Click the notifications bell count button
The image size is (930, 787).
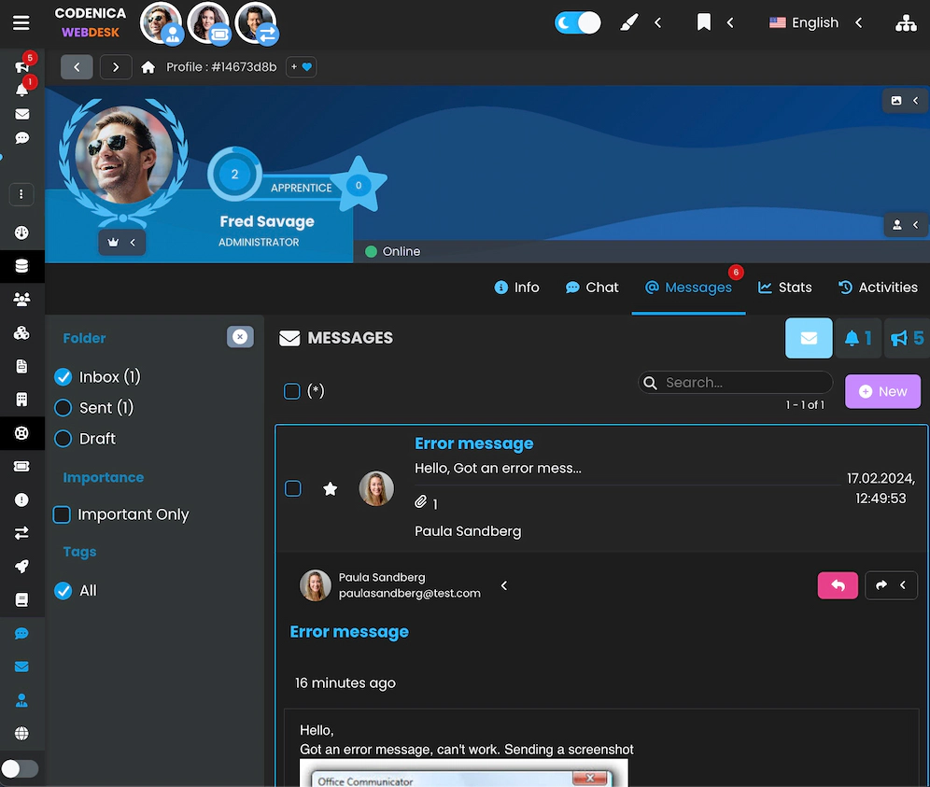pos(857,338)
